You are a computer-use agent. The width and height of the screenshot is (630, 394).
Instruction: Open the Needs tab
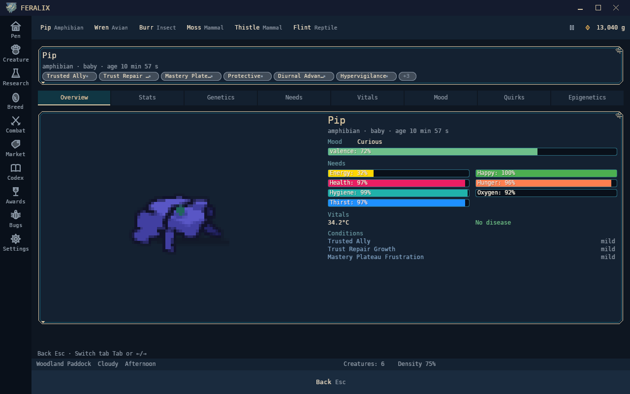click(294, 98)
